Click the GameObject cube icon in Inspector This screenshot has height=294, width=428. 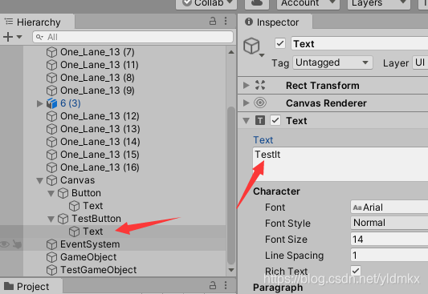click(251, 46)
